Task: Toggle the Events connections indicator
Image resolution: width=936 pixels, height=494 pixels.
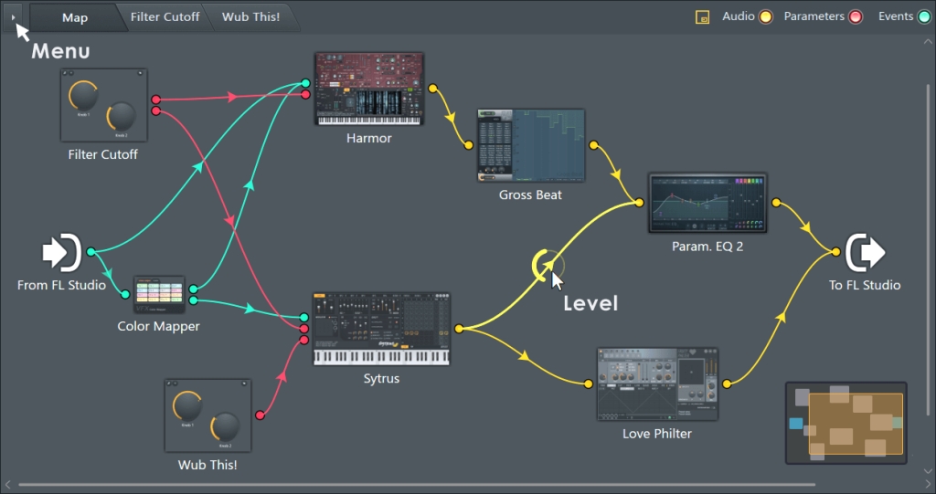Action: click(x=924, y=16)
